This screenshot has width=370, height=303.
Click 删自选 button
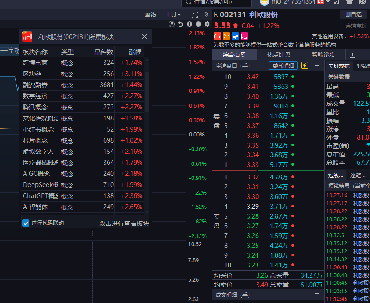coord(353,15)
